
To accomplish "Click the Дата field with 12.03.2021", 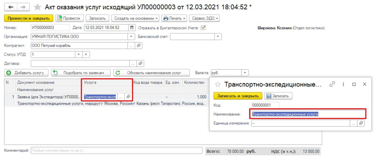I will coord(107,28).
